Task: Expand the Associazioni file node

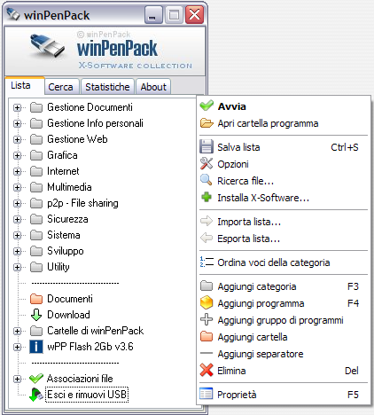Action: point(17,379)
